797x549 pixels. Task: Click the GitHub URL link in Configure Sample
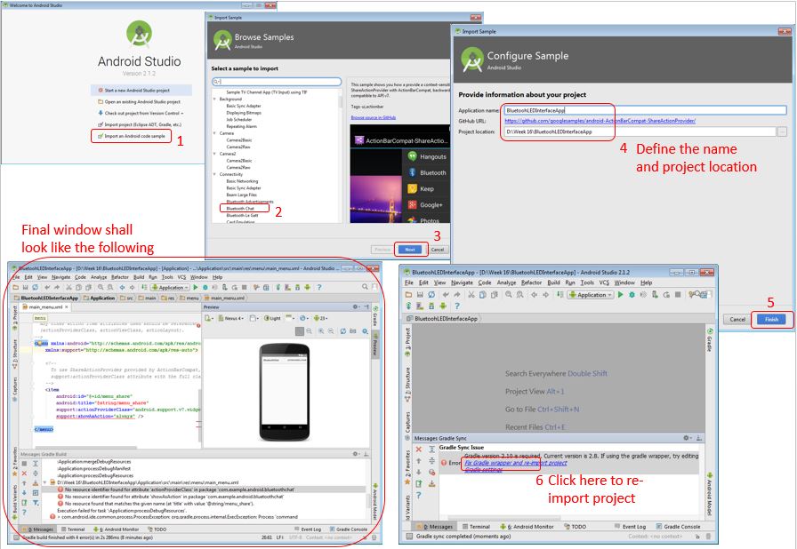coord(600,121)
